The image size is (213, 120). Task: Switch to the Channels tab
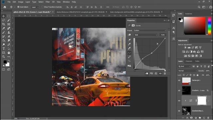pyautogui.click(x=189, y=61)
